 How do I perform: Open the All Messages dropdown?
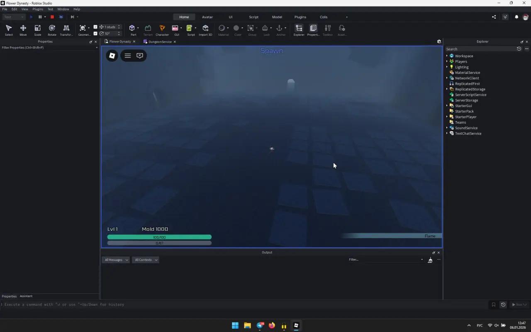pyautogui.click(x=116, y=260)
